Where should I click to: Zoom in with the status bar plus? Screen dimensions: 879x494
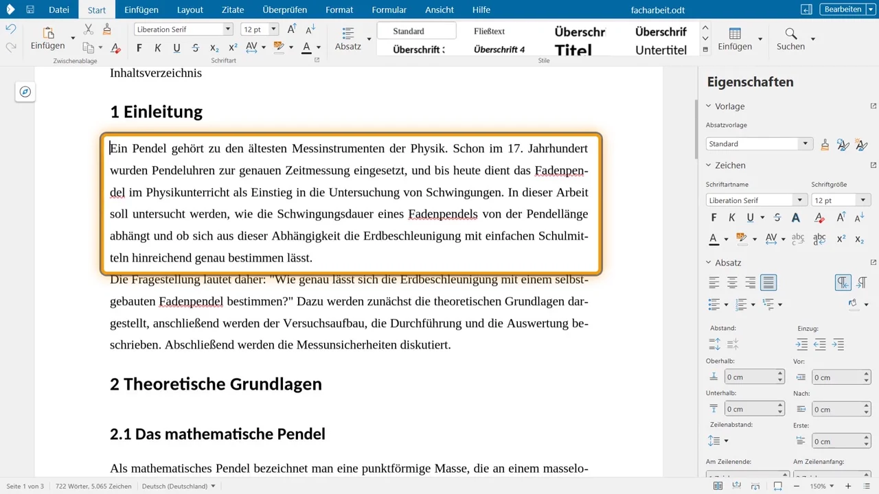pos(848,486)
